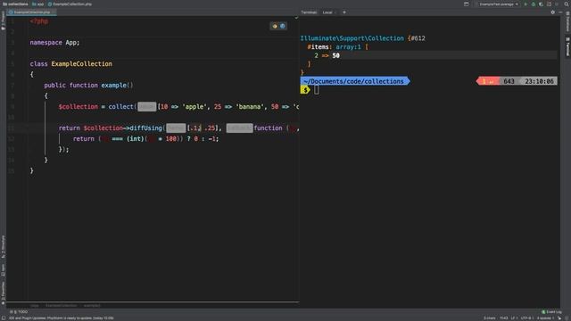Click '~/Documents/code/collections' path in terminal
Screen dimensions: 571x321
(353, 81)
